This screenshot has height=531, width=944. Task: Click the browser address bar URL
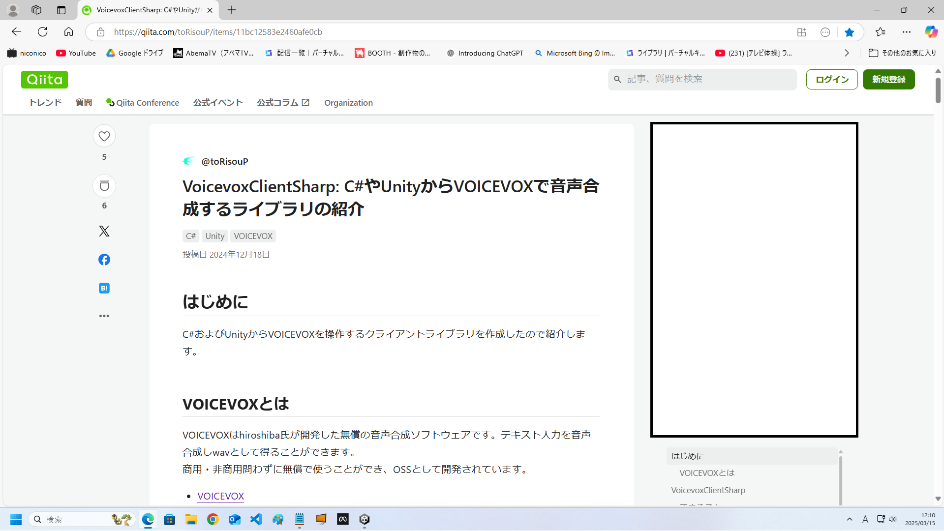[218, 32]
